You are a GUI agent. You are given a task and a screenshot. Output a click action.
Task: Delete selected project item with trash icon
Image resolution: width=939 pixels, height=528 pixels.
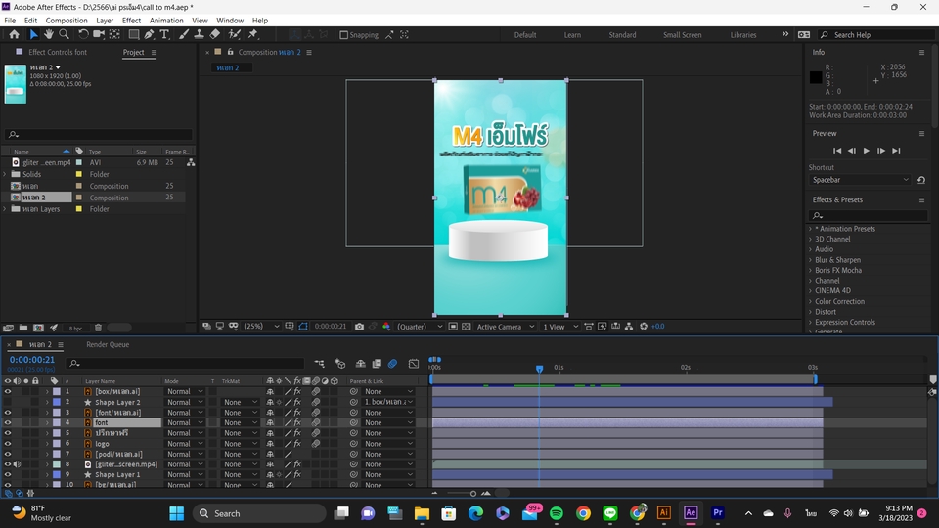98,328
